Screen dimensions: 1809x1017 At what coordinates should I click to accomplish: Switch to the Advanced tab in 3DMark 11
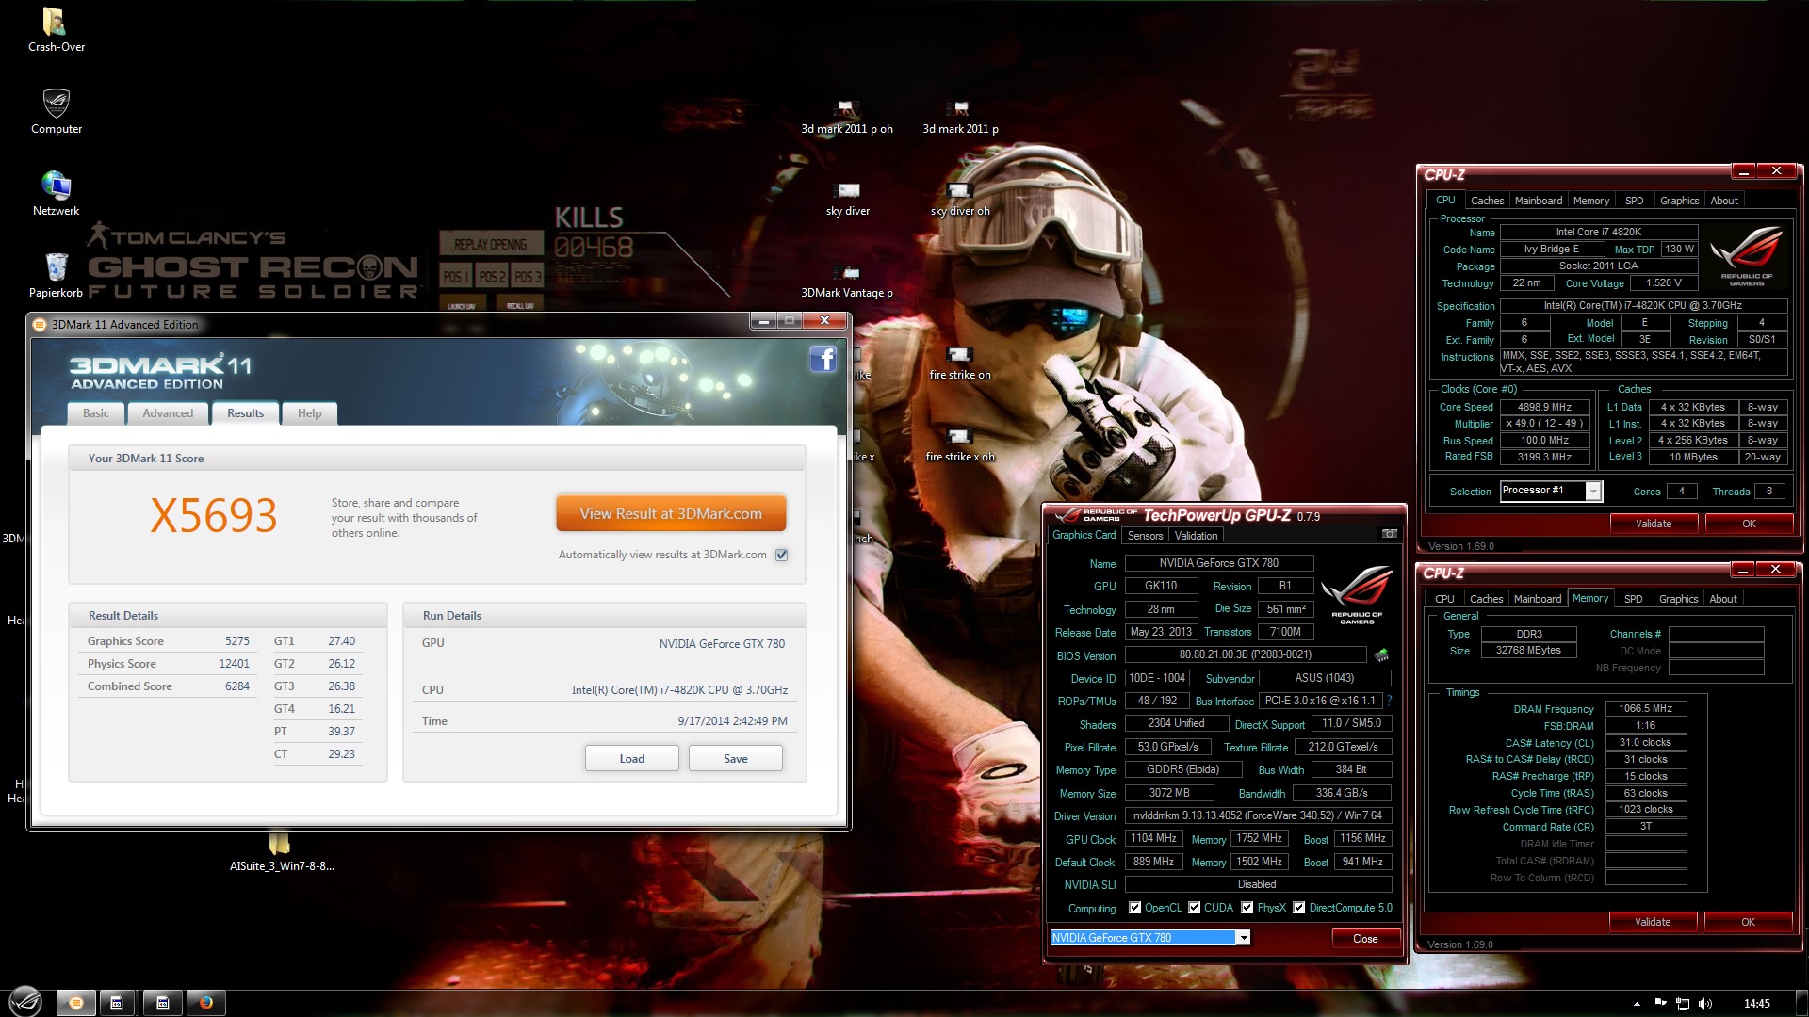[x=168, y=413]
